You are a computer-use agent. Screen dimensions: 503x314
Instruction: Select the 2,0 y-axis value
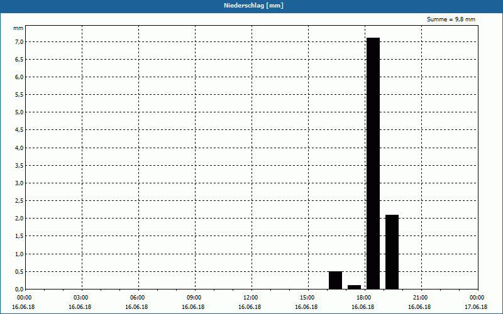click(x=19, y=218)
